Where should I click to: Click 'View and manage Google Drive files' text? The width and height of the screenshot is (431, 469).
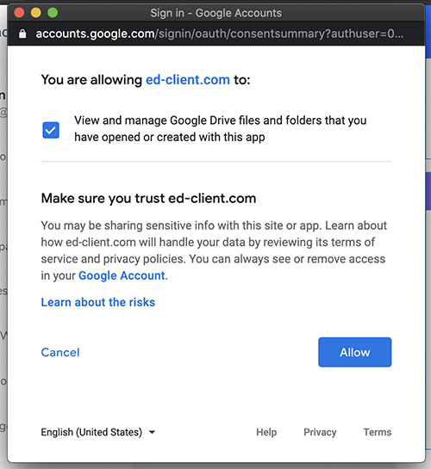coord(220,128)
